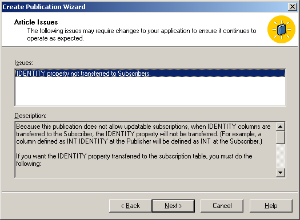The image size is (300, 220).
Task: Click the Description scrollbar up arrow
Action: [281, 127]
